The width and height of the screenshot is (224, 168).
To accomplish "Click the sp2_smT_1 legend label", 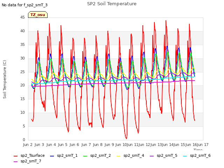I will point(67,155).
